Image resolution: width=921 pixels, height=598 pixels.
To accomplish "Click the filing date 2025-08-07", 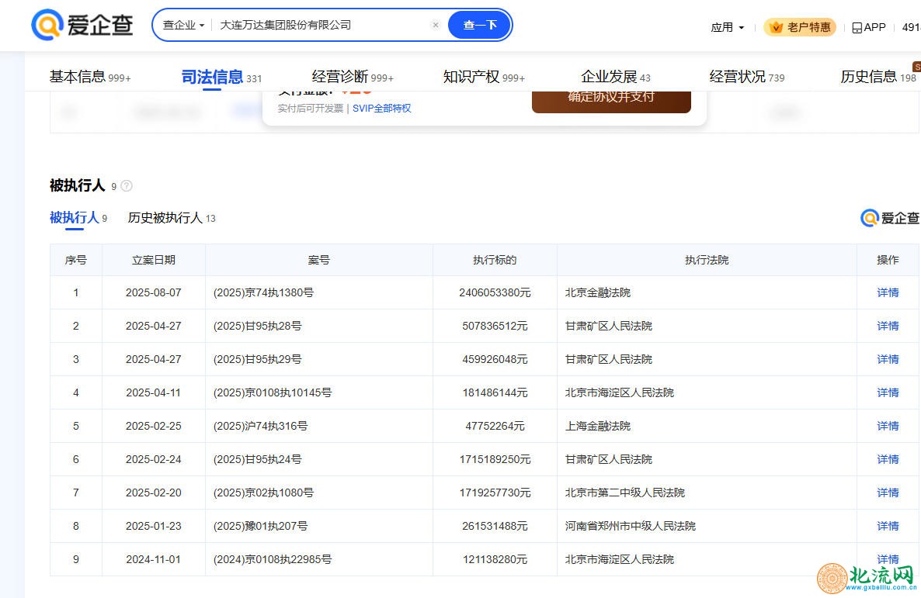I will point(153,292).
